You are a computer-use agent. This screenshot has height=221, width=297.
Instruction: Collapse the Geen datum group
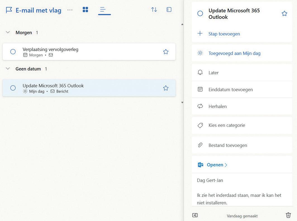(8, 69)
